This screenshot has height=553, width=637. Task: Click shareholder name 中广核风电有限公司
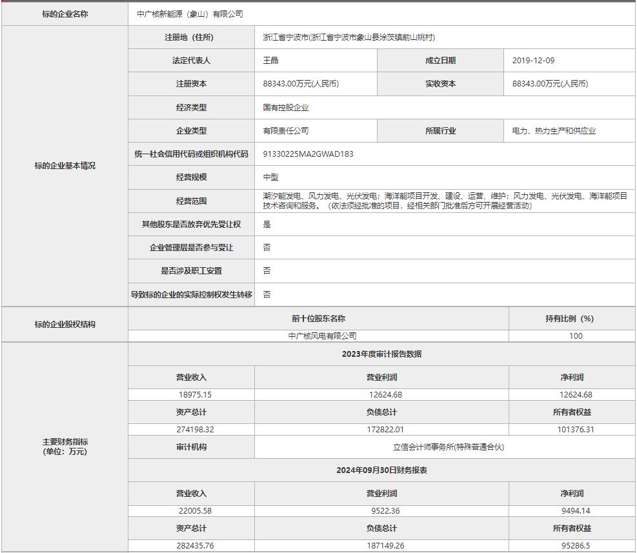(322, 336)
